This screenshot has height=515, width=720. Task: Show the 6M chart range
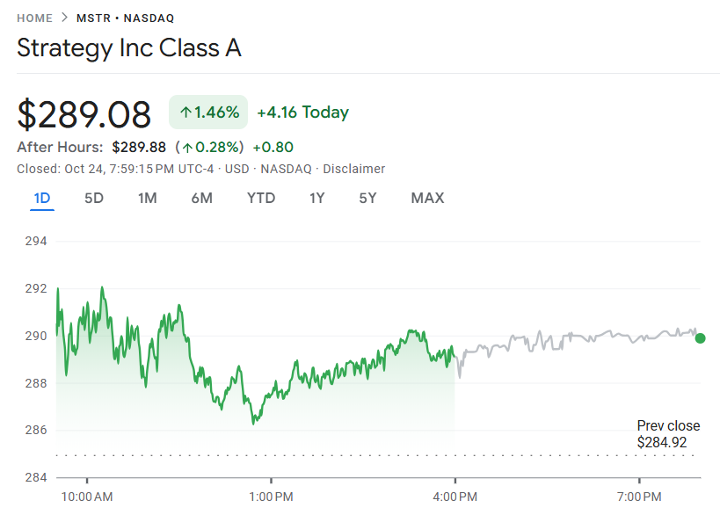[x=201, y=198]
